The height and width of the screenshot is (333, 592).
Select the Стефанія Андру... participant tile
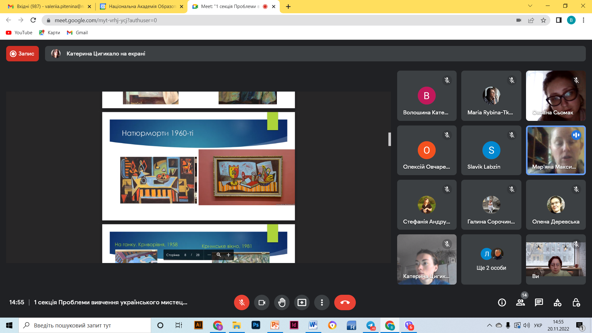coord(427,205)
